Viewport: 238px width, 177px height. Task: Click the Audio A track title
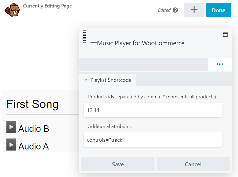click(x=34, y=146)
